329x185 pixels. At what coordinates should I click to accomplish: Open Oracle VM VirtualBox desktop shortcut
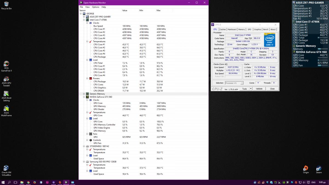coord(6,170)
